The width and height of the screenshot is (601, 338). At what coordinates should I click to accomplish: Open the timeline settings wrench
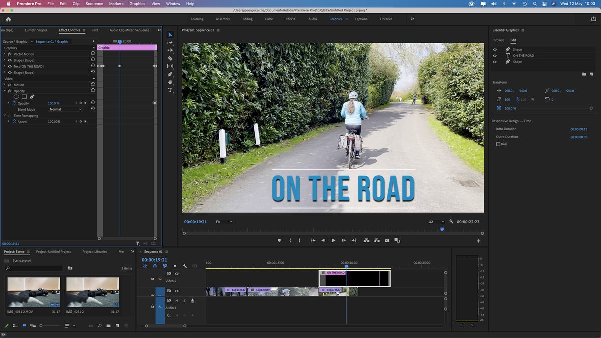tap(184, 266)
